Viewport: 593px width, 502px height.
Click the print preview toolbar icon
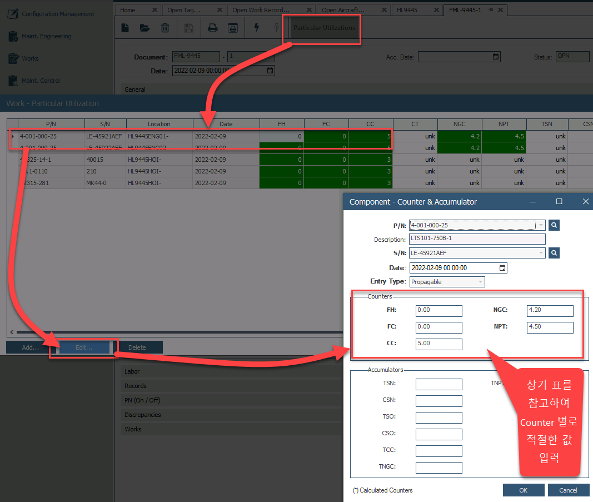233,28
